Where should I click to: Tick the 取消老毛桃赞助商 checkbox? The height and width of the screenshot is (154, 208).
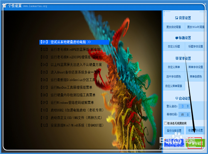pos(166,123)
